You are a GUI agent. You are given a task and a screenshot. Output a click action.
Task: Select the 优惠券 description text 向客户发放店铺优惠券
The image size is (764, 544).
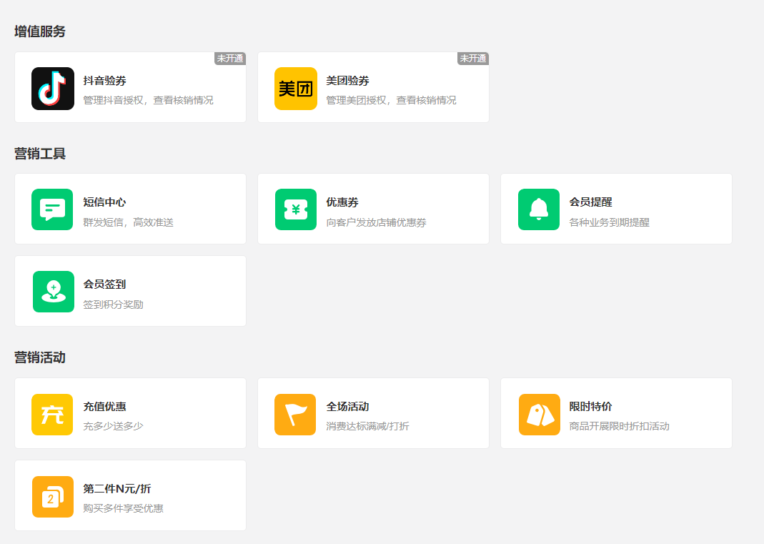click(x=376, y=222)
